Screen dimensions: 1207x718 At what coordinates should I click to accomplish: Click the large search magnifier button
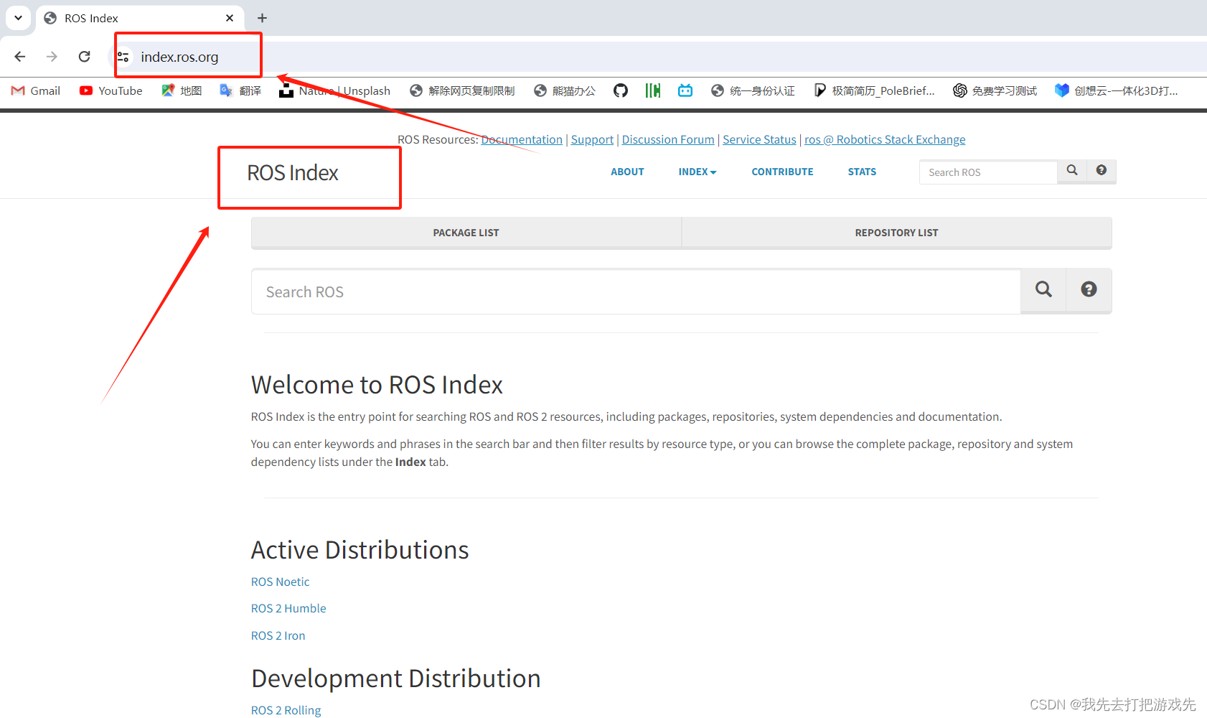[x=1043, y=290]
